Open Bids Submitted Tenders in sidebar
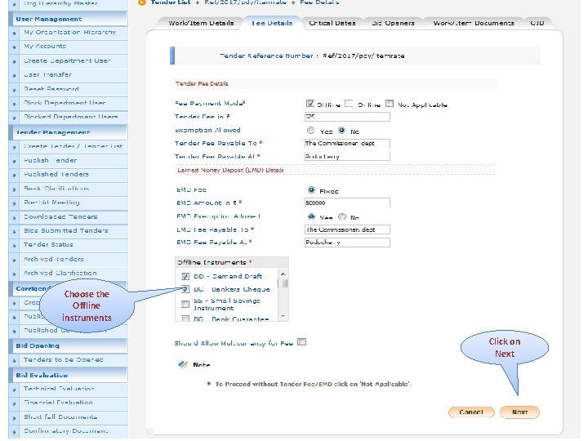This screenshot has height=441, width=588. 66,230
